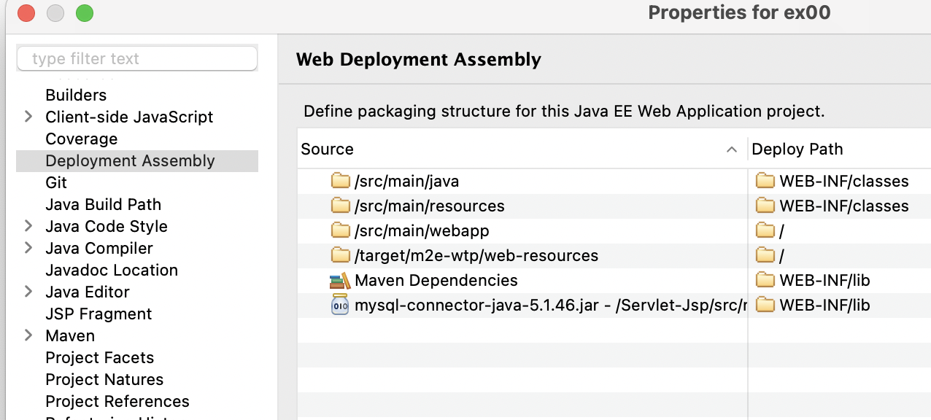Click the folder icon beside /src/main/resources
The width and height of the screenshot is (931, 420).
[340, 206]
